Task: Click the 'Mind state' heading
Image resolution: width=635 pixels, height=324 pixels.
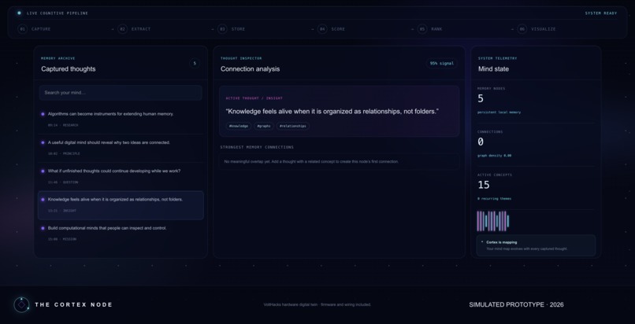Action: click(493, 69)
